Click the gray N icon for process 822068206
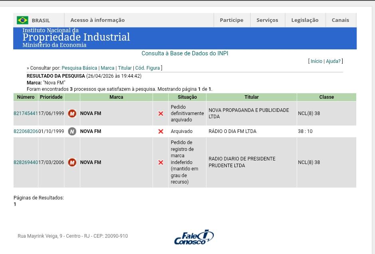Image resolution: width=375 pixels, height=254 pixels. pyautogui.click(x=72, y=131)
